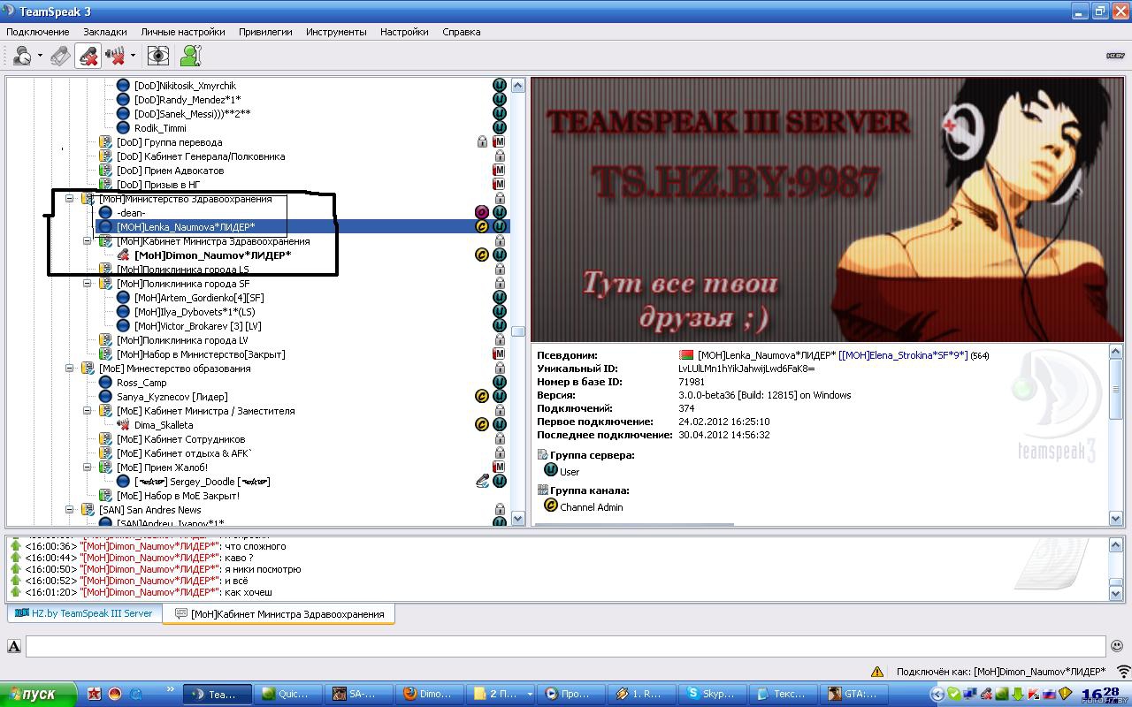
Task: Open the Connect icon's dropdown arrow
Action: (x=40, y=56)
